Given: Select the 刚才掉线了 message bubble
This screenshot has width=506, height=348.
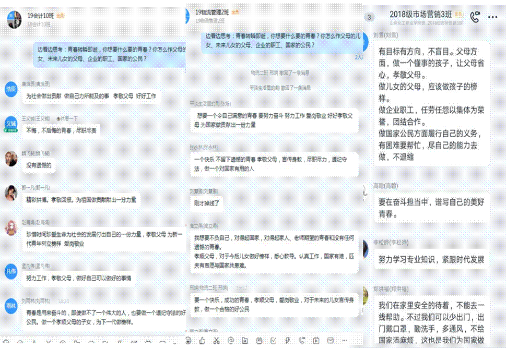Looking at the screenshot, I should 207,203.
